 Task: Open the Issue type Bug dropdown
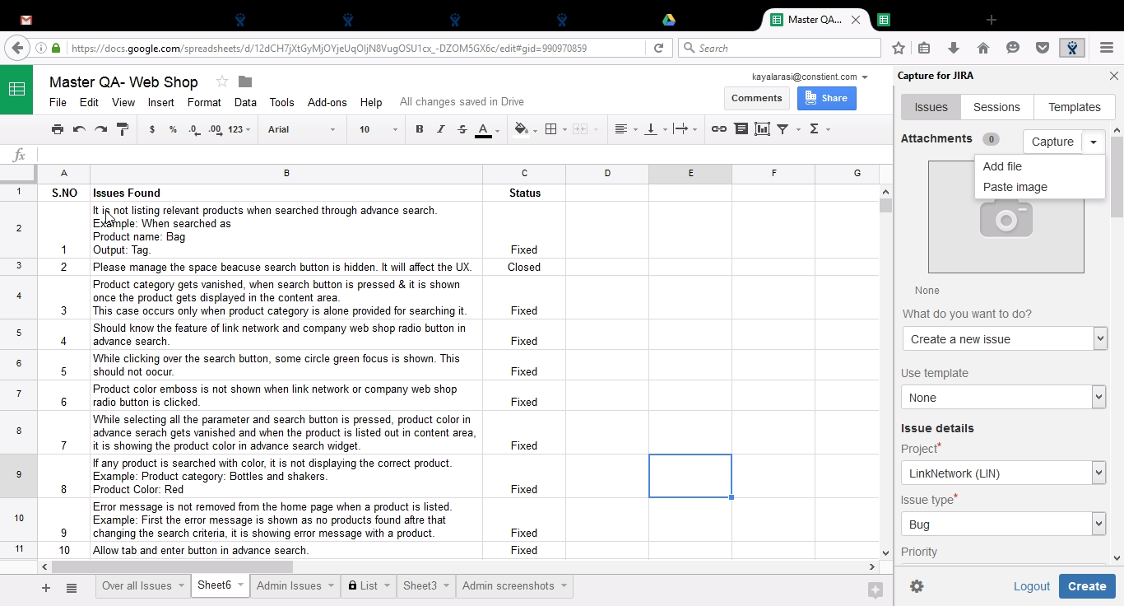coord(1004,524)
